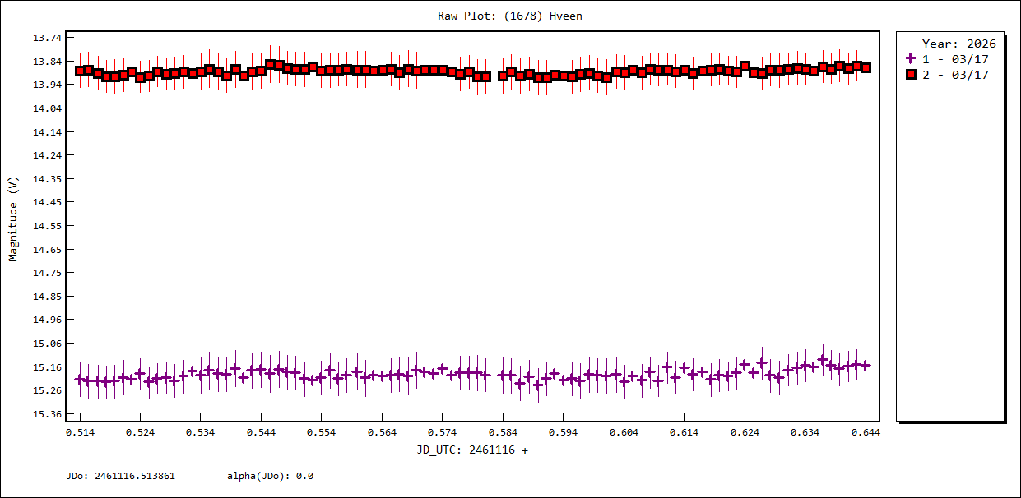The height and width of the screenshot is (498, 1021).
Task: Select the leftmost purple plus data point
Action: click(80, 380)
